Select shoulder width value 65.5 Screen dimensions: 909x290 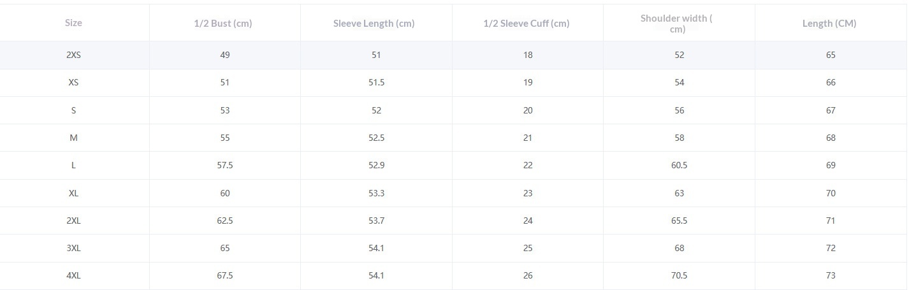(679, 221)
